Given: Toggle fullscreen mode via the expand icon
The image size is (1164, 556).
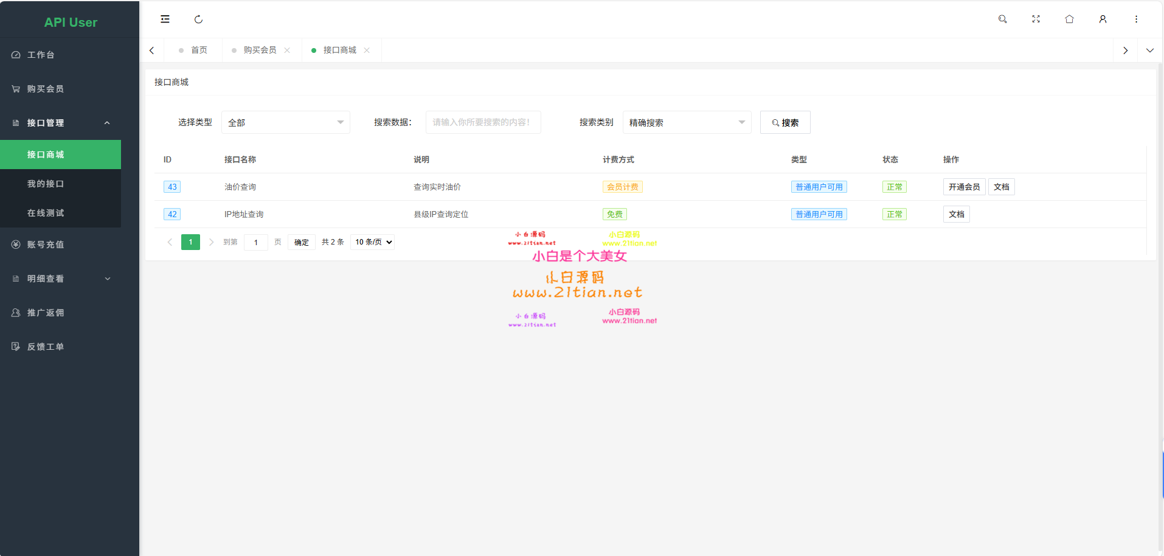Looking at the screenshot, I should click(1036, 19).
